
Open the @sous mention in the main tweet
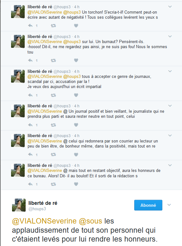[91, 221]
